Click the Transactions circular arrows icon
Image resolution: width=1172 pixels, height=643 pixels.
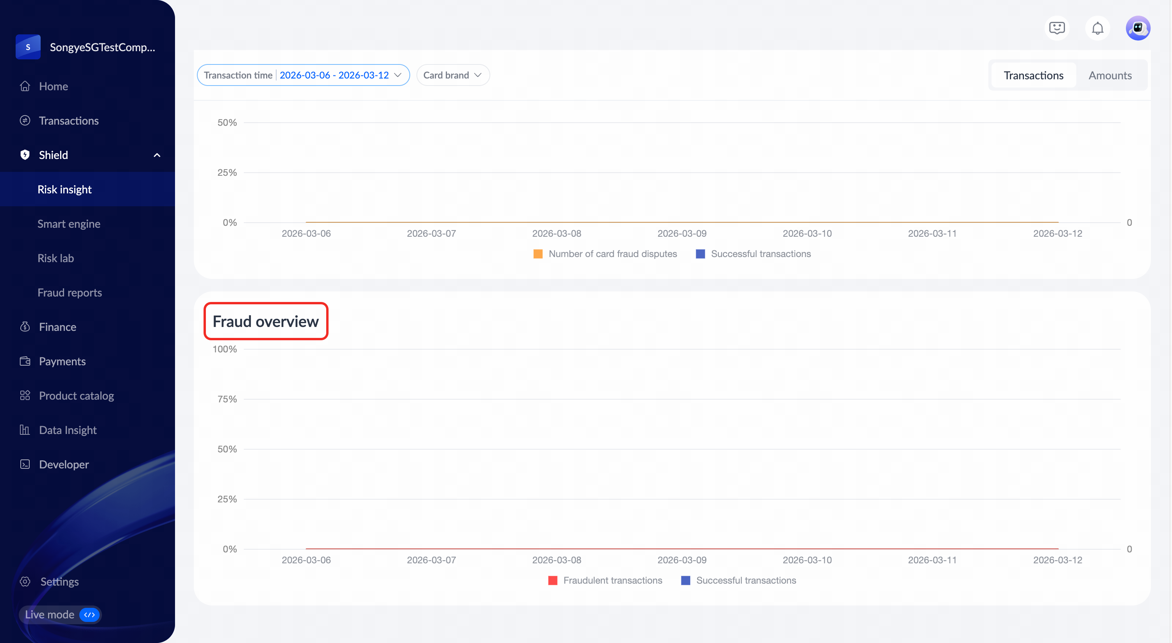pyautogui.click(x=25, y=121)
